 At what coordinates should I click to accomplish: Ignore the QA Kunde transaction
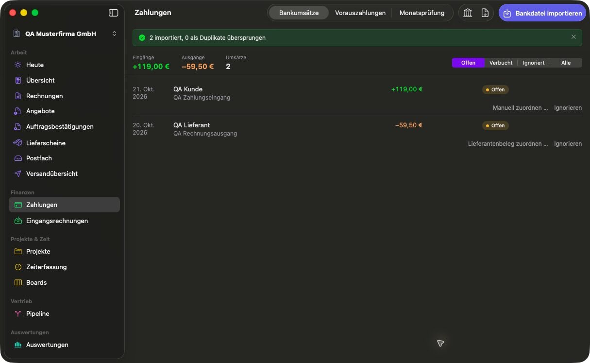coord(568,108)
